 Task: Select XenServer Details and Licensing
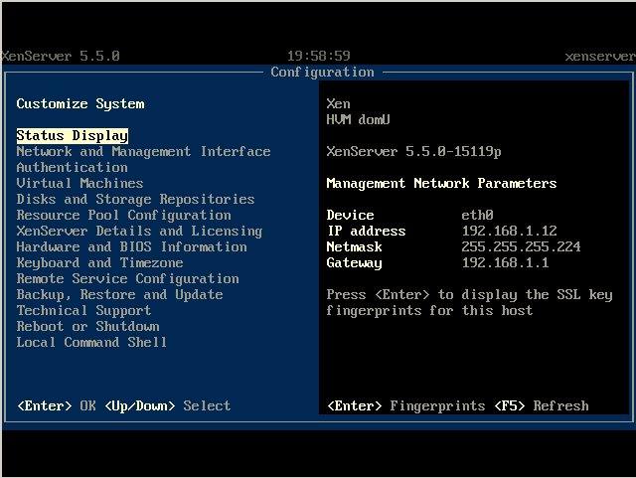point(139,231)
